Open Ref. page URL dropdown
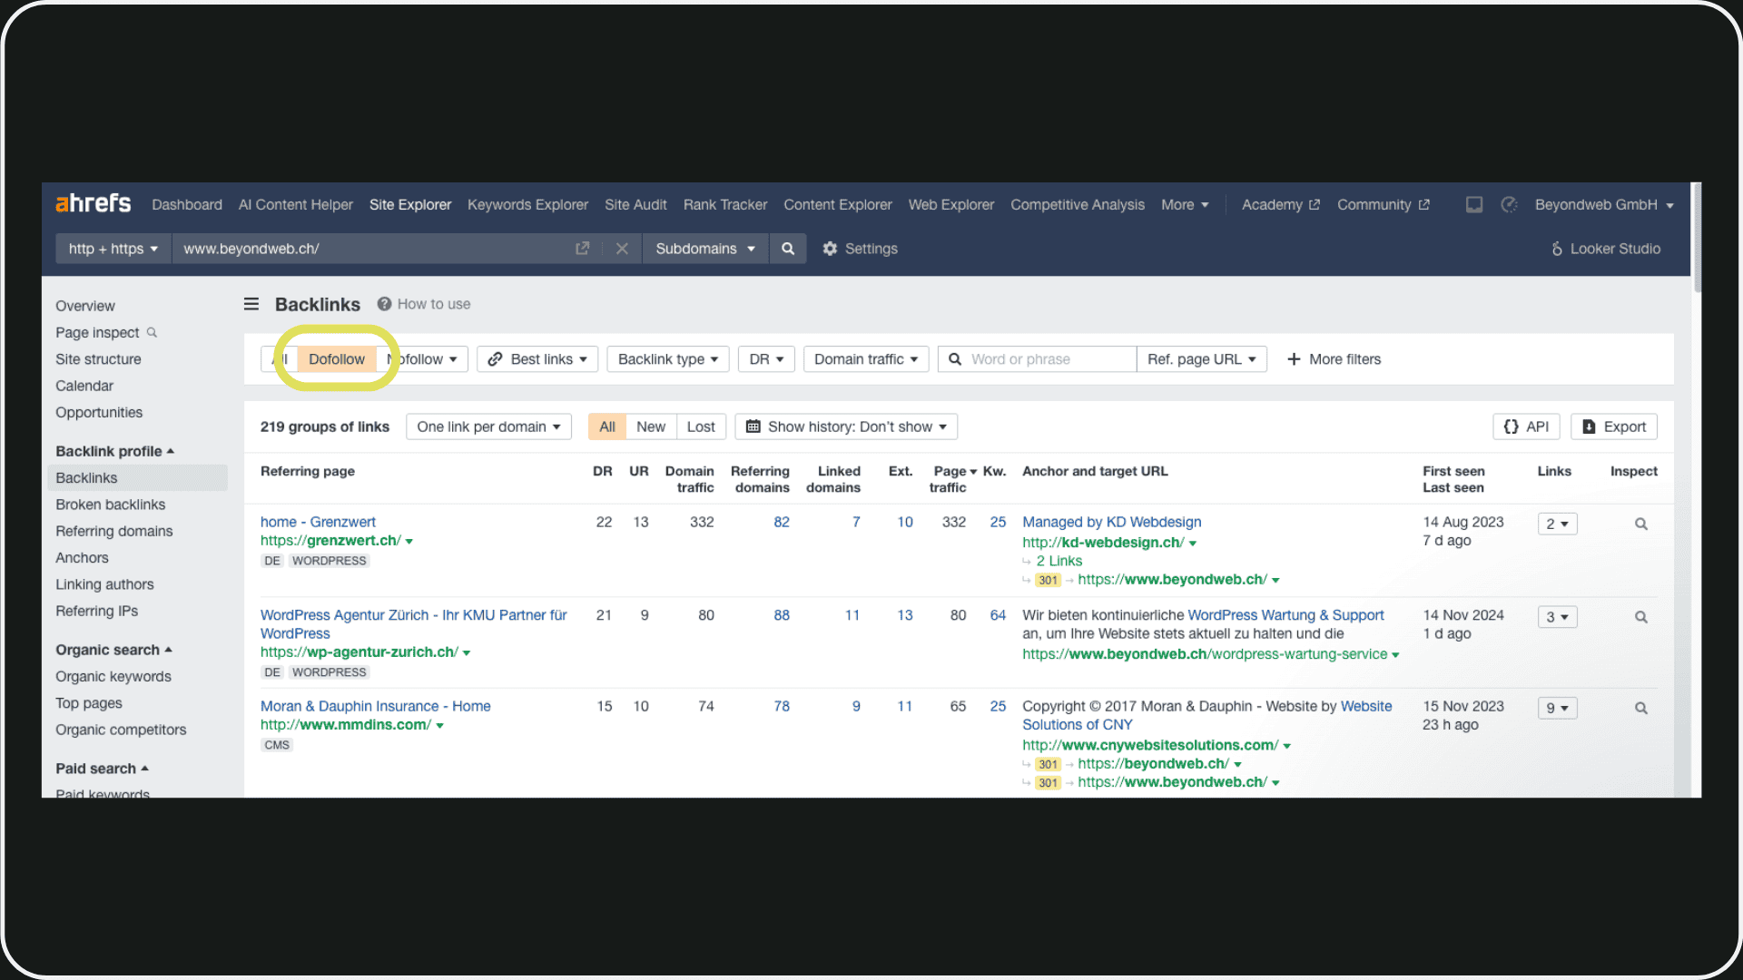Image resolution: width=1743 pixels, height=980 pixels. tap(1202, 359)
